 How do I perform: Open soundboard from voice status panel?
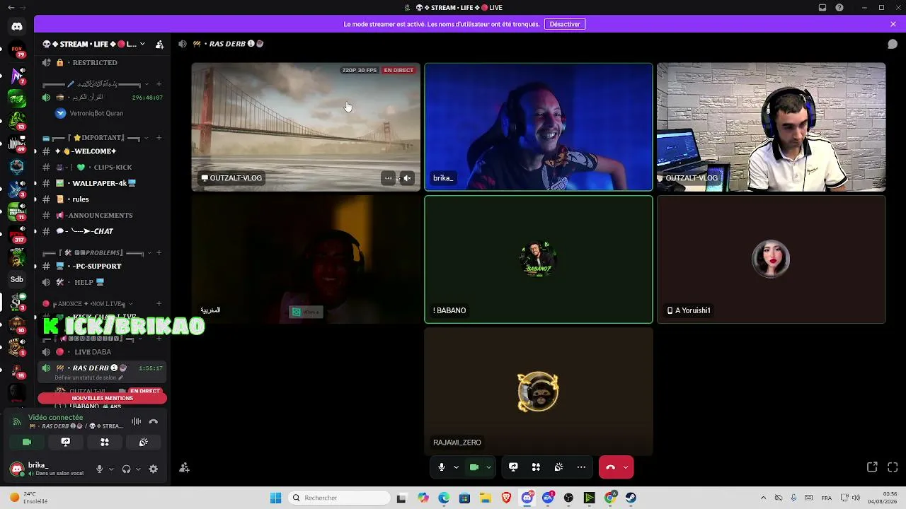pyautogui.click(x=144, y=443)
